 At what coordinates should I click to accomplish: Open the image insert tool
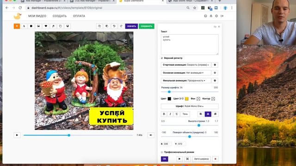[38, 26]
